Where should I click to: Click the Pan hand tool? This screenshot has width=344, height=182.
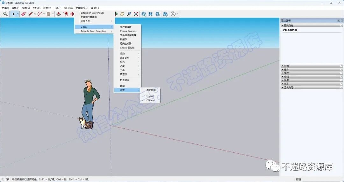coord(122,14)
